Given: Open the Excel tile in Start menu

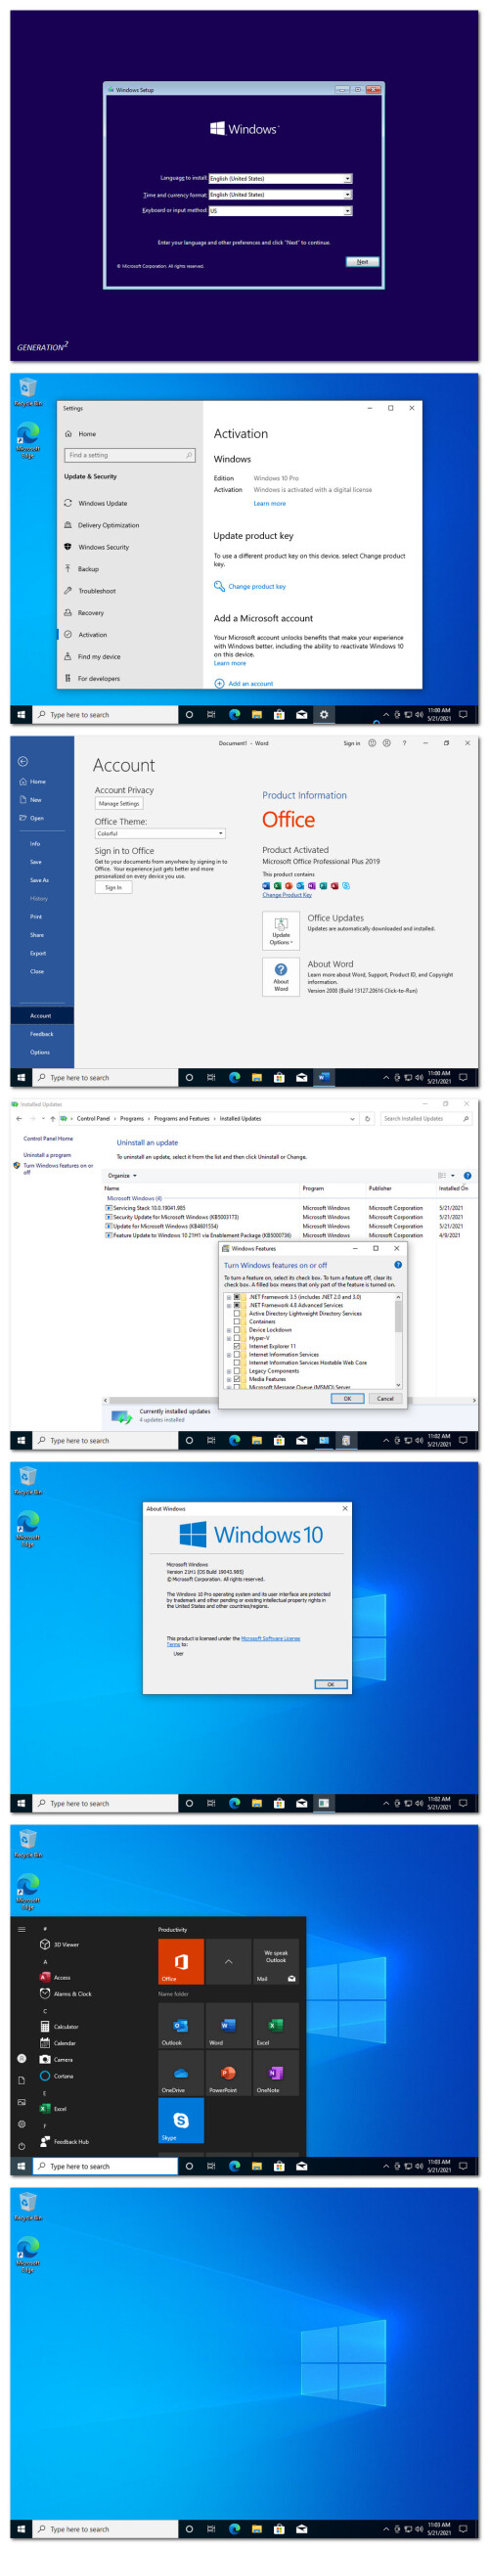Looking at the screenshot, I should click(275, 2026).
